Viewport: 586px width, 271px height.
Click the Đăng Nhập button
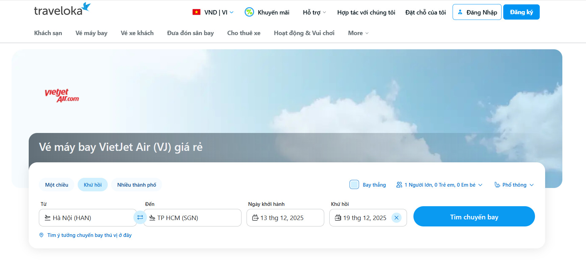[477, 12]
